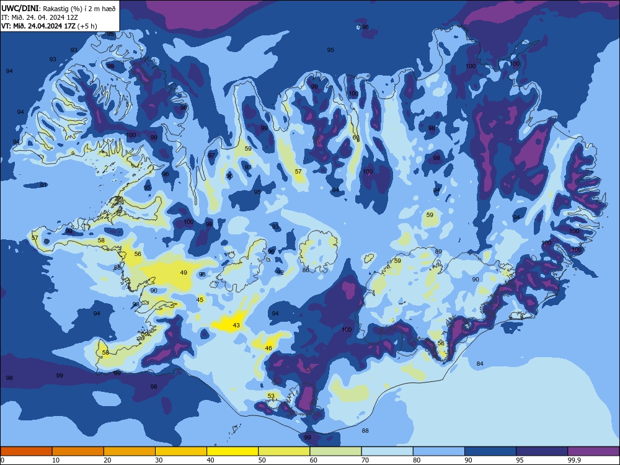Image resolution: width=620 pixels, height=465 pixels.
Task: Select the map value 45
Action: (200, 299)
